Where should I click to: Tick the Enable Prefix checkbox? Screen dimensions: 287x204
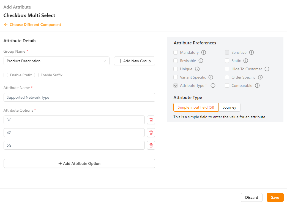pyautogui.click(x=6, y=75)
